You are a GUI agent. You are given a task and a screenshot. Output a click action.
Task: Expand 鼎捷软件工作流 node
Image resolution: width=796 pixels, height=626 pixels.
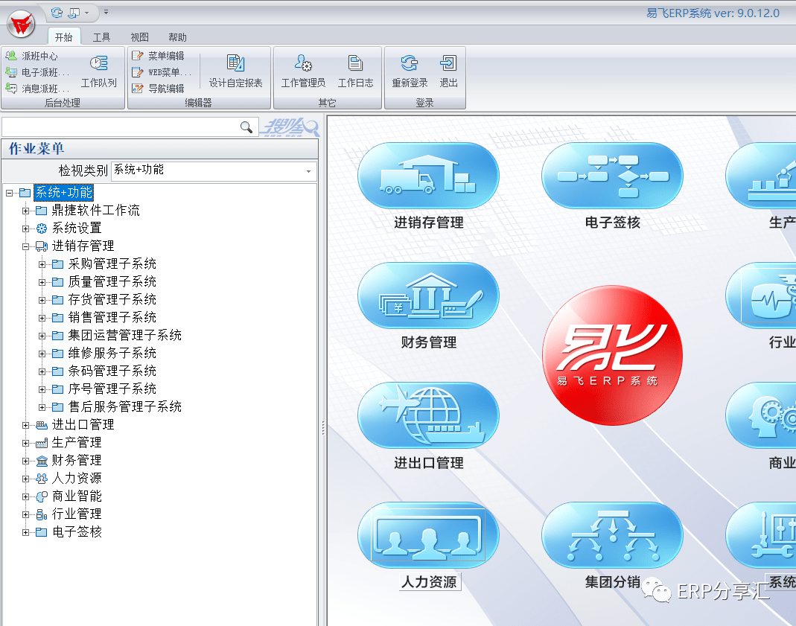[25, 211]
